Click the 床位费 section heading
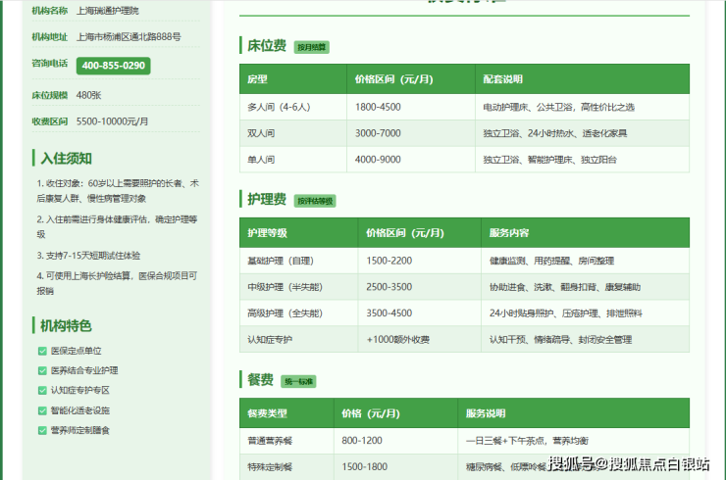Screen dimensions: 726x480 (267, 45)
